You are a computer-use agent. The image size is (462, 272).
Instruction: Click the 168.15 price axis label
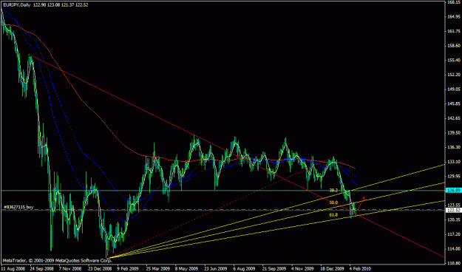coord(454,2)
